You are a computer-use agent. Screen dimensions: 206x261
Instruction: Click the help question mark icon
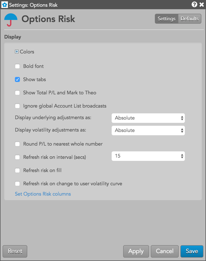click(x=194, y=5)
